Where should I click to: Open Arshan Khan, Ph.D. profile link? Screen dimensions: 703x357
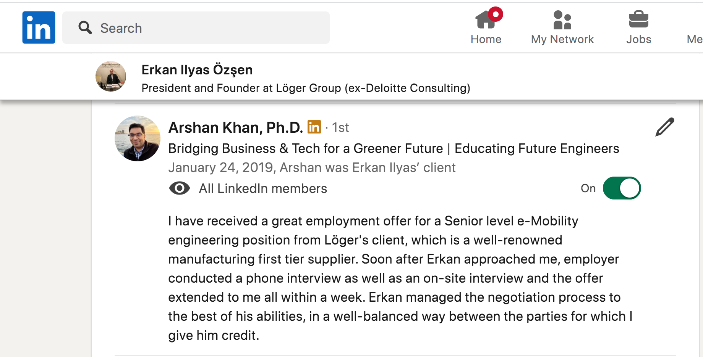(235, 127)
